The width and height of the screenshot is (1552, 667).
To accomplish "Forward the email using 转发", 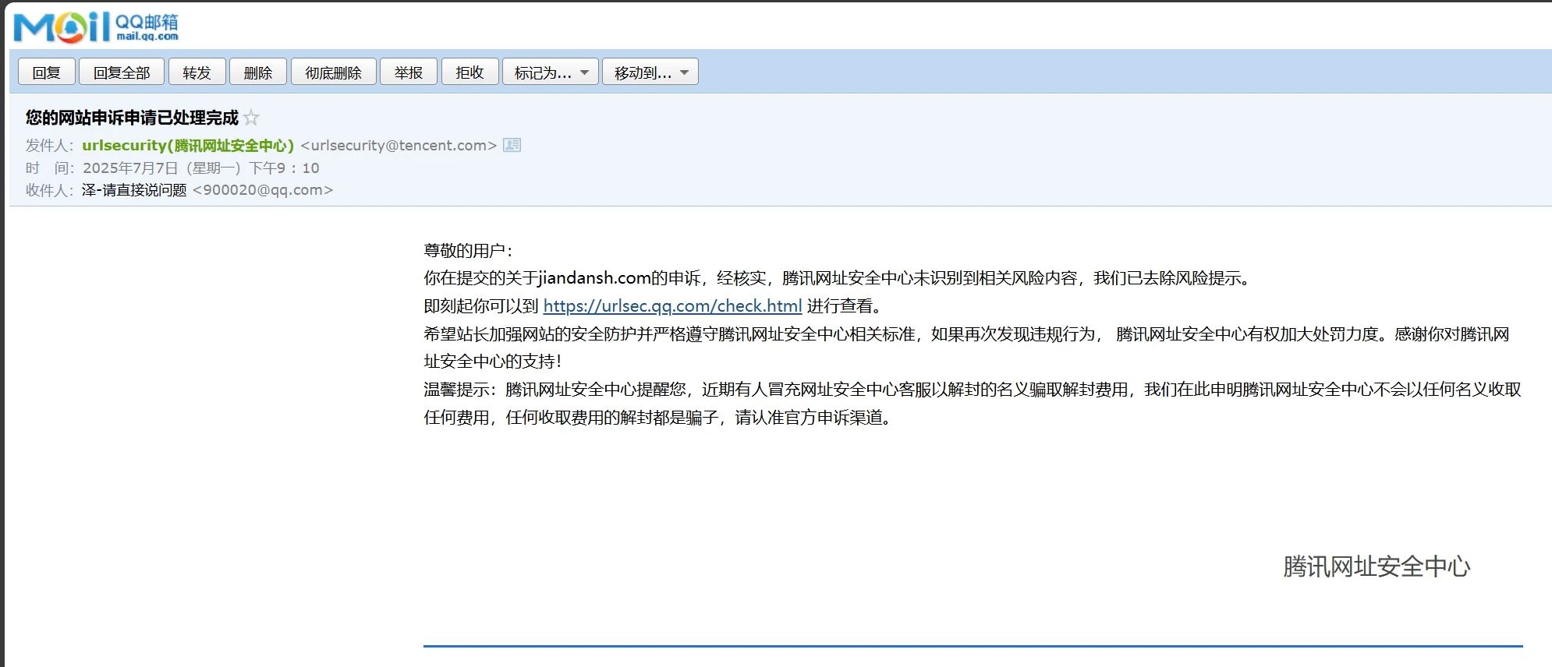I will click(197, 72).
